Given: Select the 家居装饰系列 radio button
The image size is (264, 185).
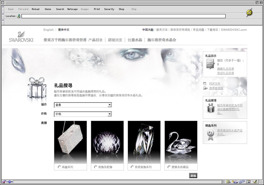Looking at the screenshot, I should pos(132,167).
